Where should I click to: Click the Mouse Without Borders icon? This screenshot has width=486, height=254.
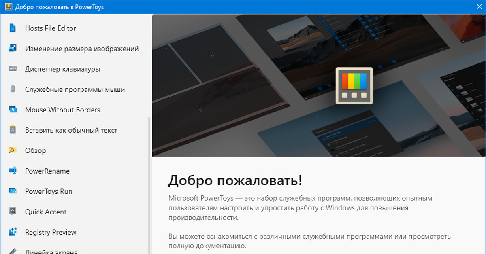click(x=13, y=110)
